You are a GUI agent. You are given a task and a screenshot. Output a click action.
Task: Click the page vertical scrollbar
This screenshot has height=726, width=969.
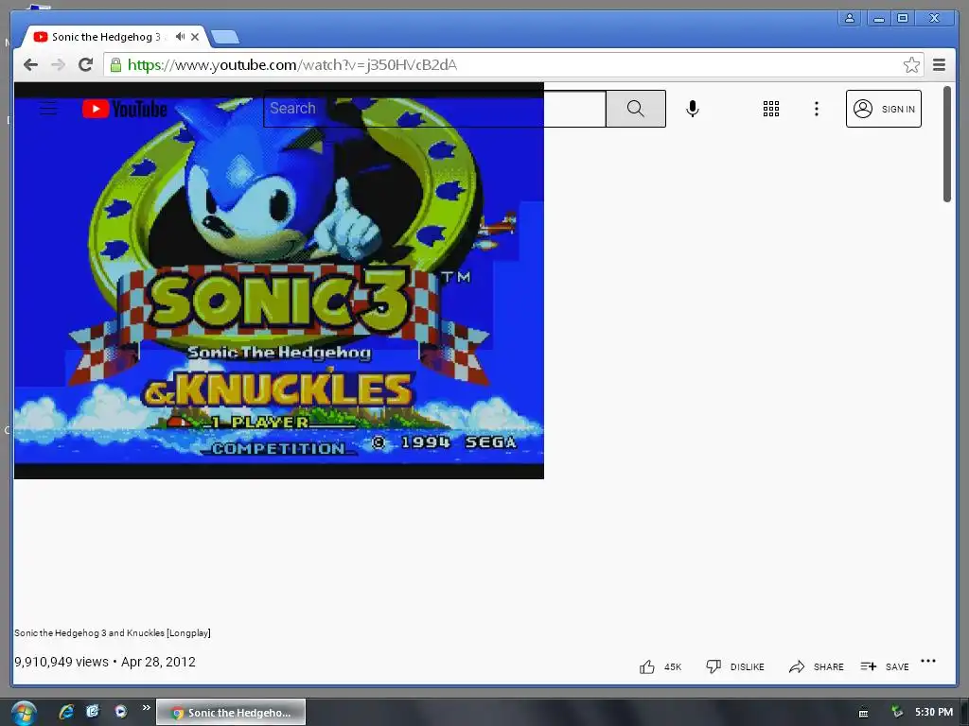click(946, 144)
